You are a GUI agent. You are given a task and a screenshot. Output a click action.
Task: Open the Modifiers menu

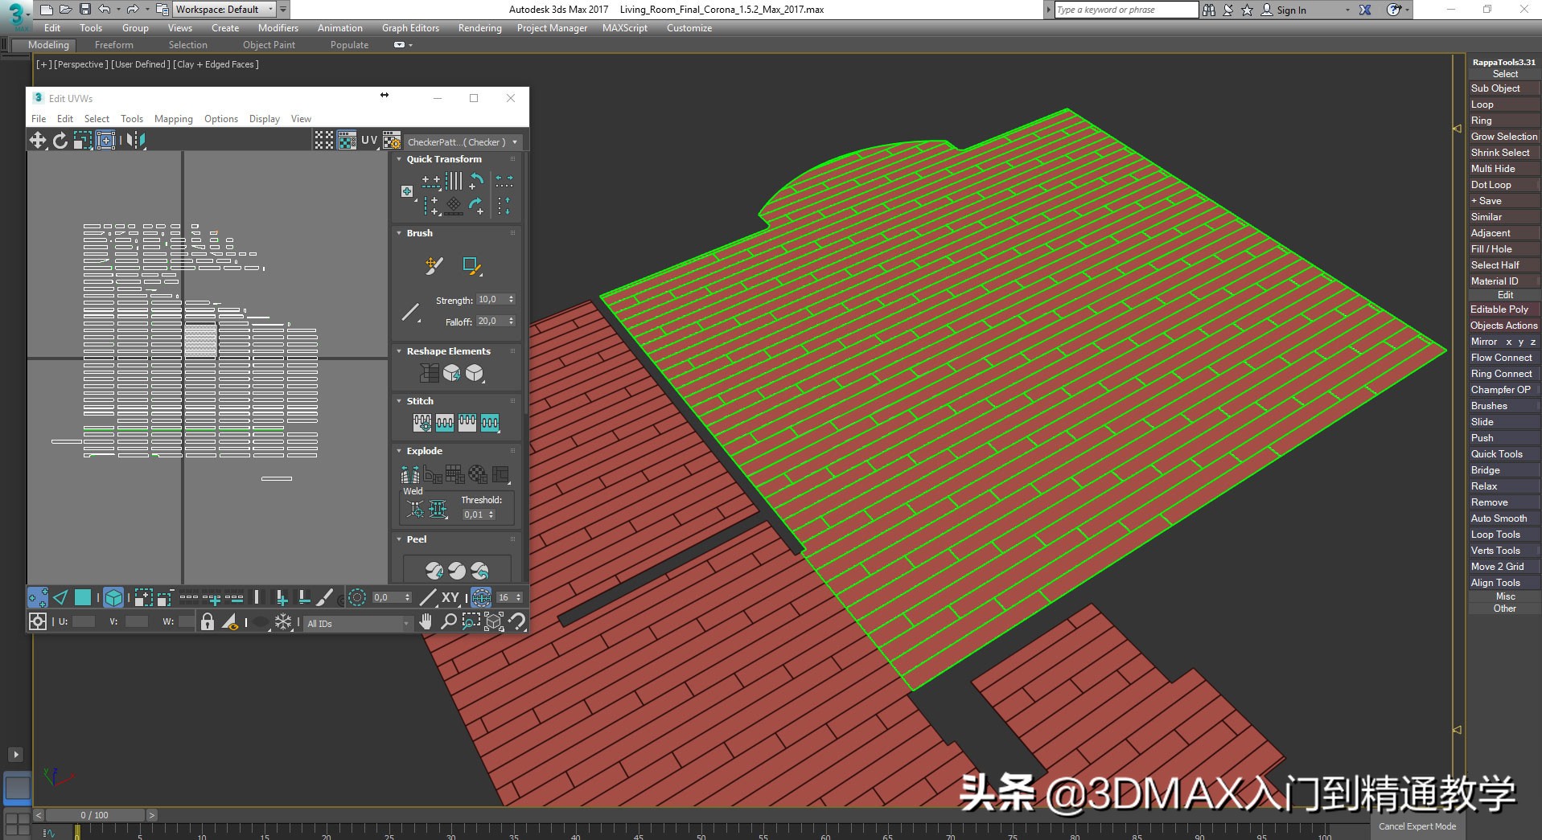click(x=278, y=28)
